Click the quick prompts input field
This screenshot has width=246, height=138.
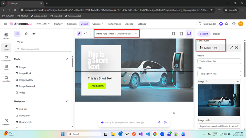pyautogui.click(x=130, y=122)
